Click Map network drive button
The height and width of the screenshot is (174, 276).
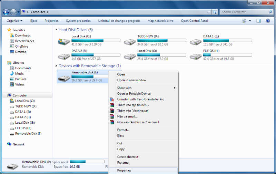tap(160, 21)
